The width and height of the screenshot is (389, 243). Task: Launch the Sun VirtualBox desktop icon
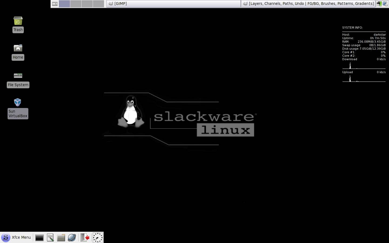coord(18,102)
